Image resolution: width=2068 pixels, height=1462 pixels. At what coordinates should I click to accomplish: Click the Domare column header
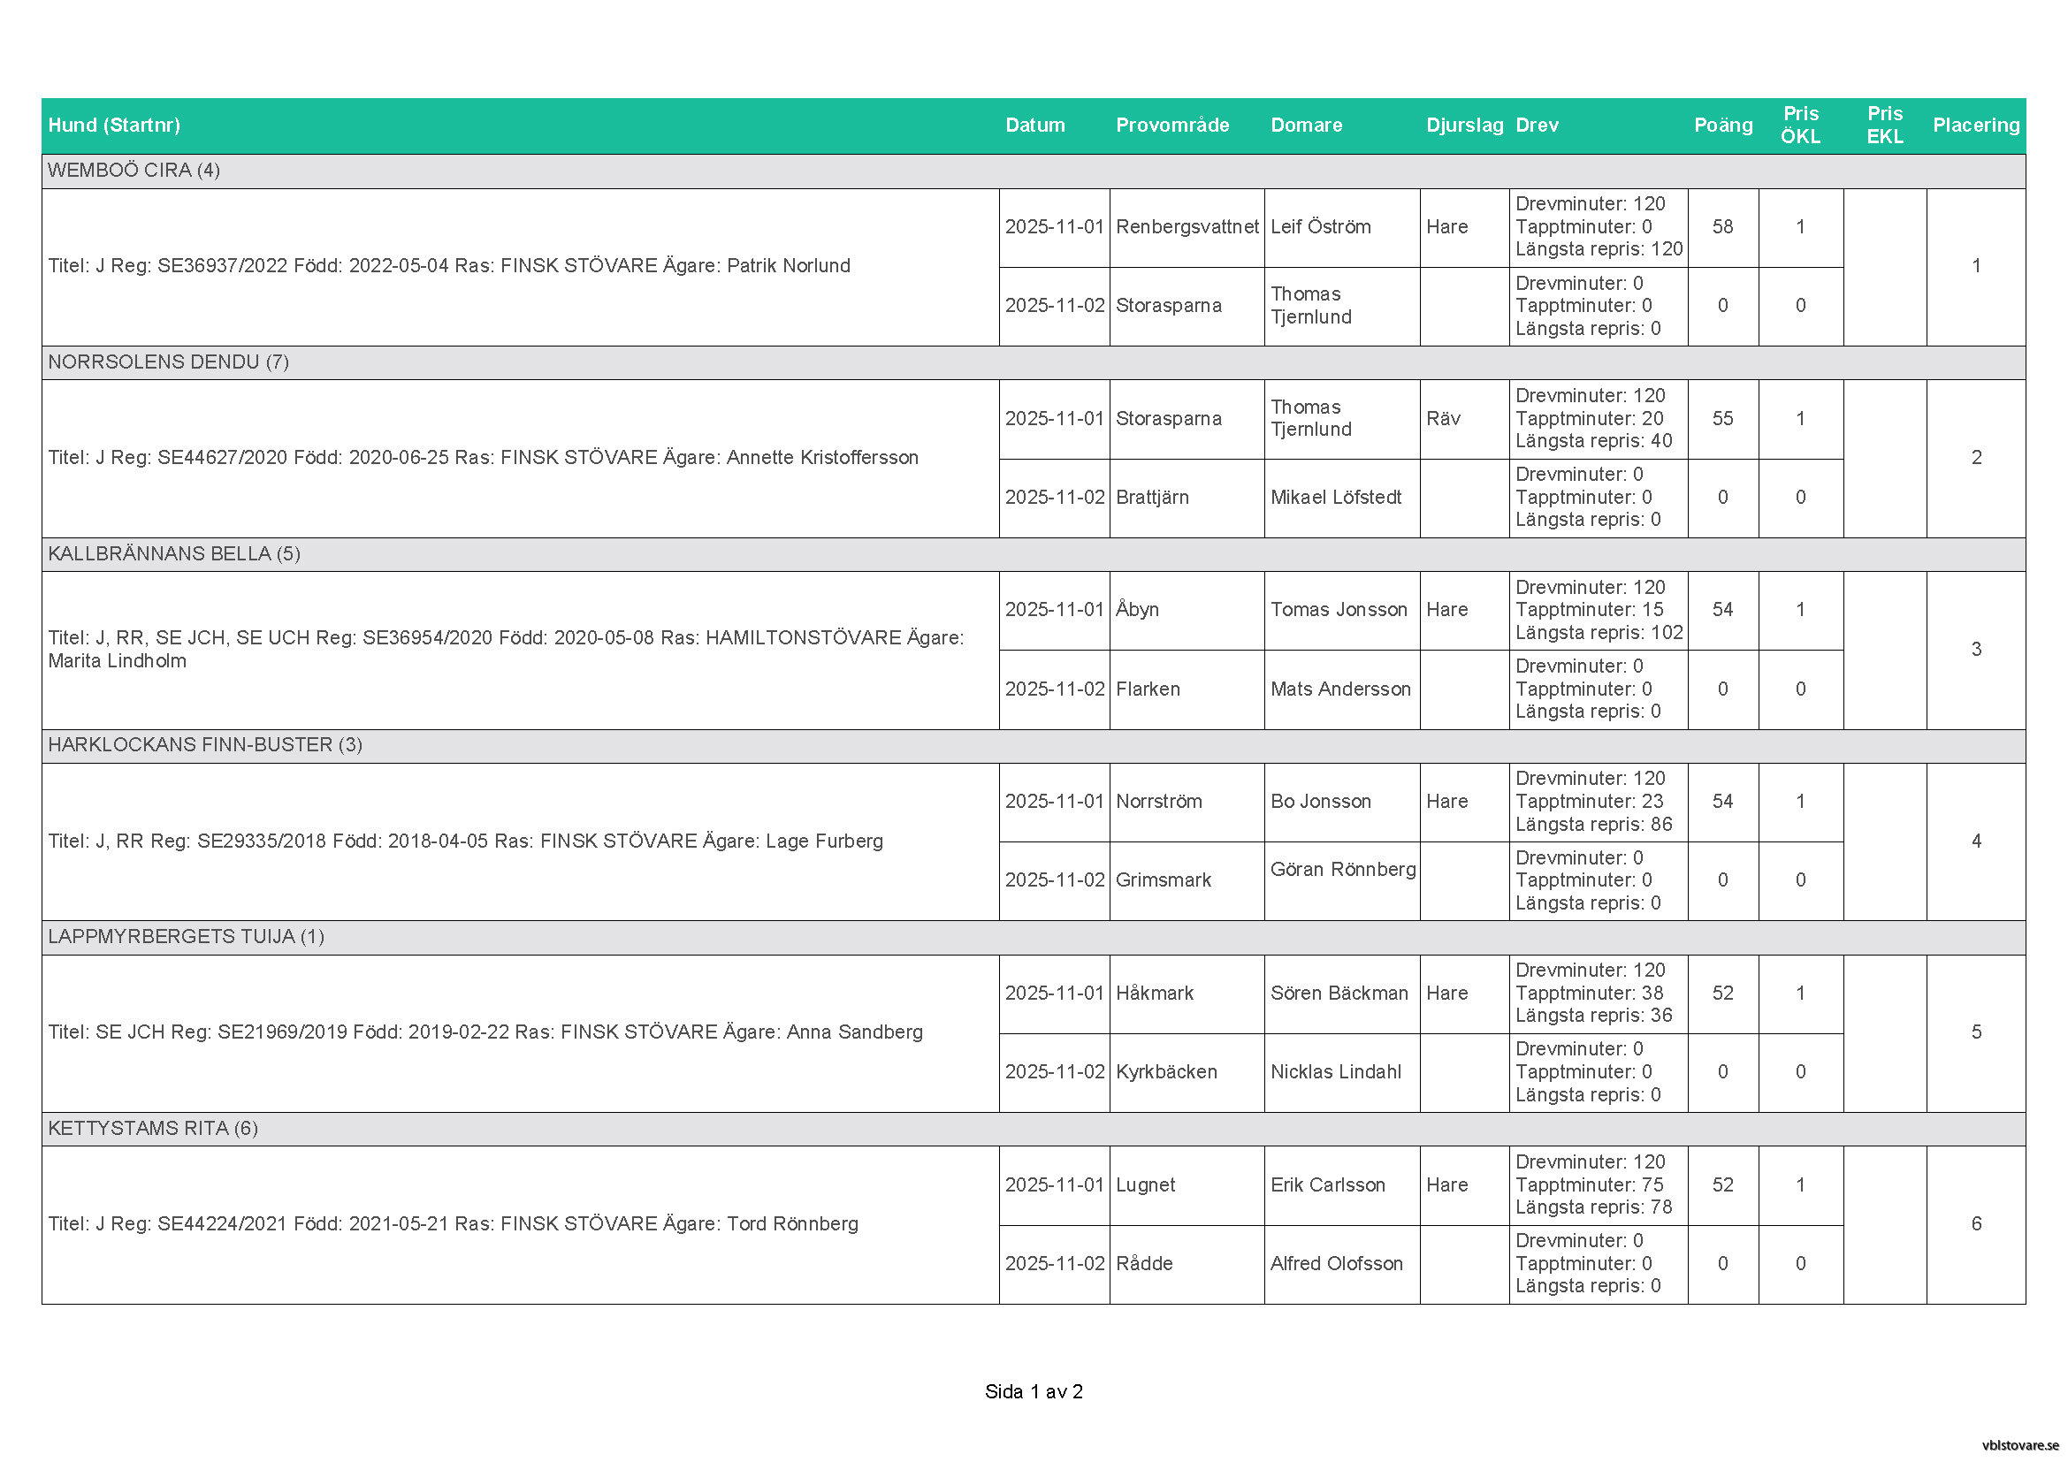(x=1306, y=126)
